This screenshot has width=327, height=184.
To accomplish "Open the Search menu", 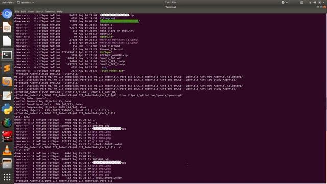I will coord(39,11).
